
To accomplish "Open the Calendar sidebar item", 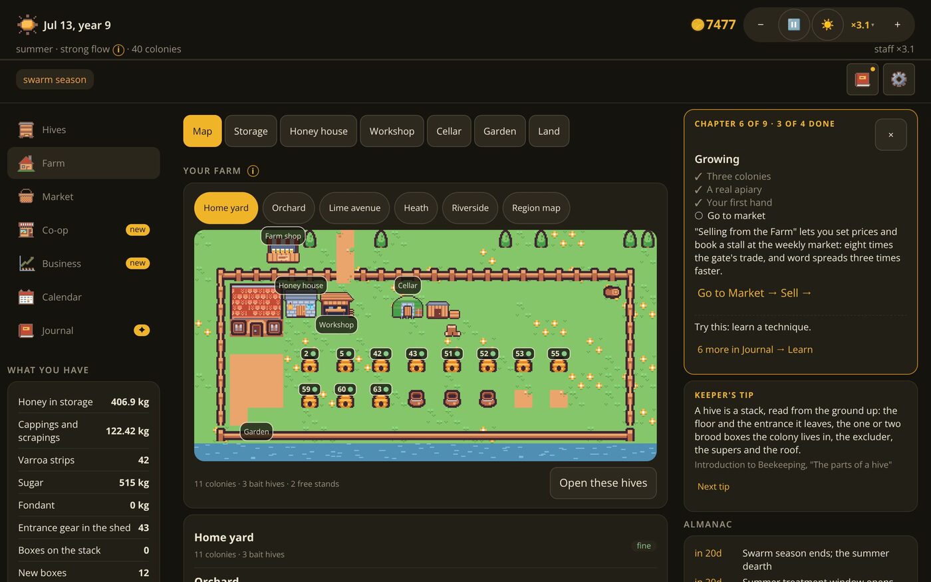I will (x=83, y=297).
